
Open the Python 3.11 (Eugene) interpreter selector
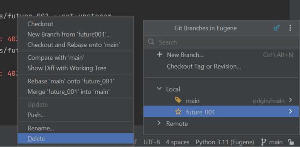(x=225, y=142)
